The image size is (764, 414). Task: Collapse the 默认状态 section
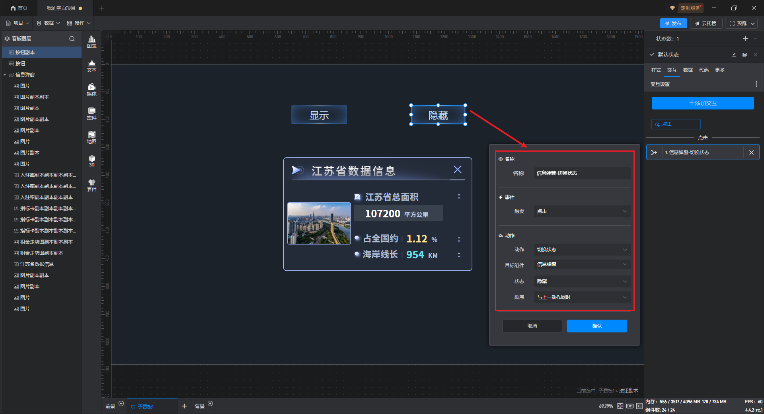(x=652, y=55)
